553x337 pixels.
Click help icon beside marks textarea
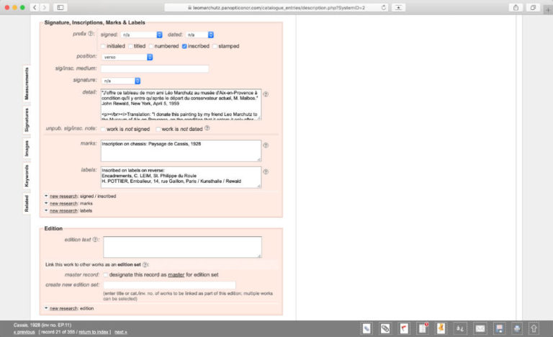click(x=266, y=145)
